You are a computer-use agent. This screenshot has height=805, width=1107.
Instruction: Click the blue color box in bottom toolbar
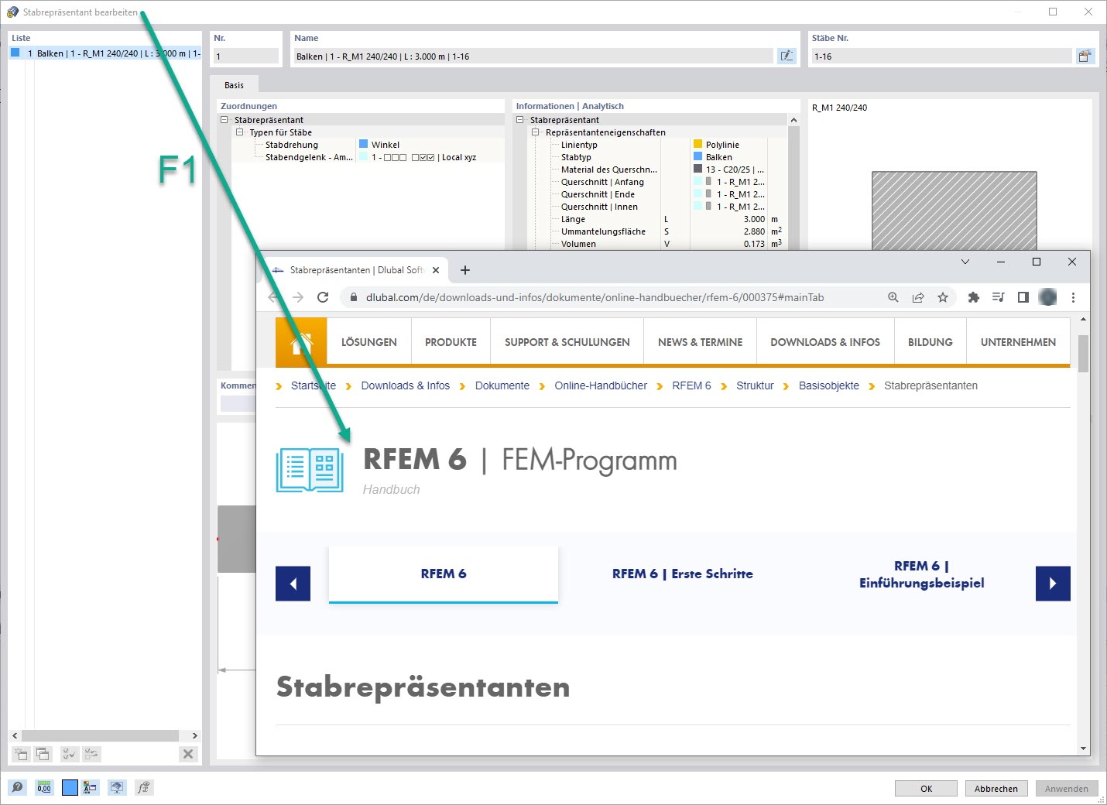(x=70, y=788)
